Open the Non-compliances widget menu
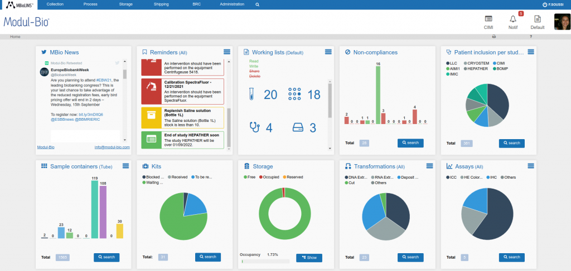Screen dimensions: 571x271 [x=429, y=52]
